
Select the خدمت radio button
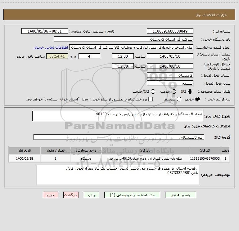click(x=174, y=91)
